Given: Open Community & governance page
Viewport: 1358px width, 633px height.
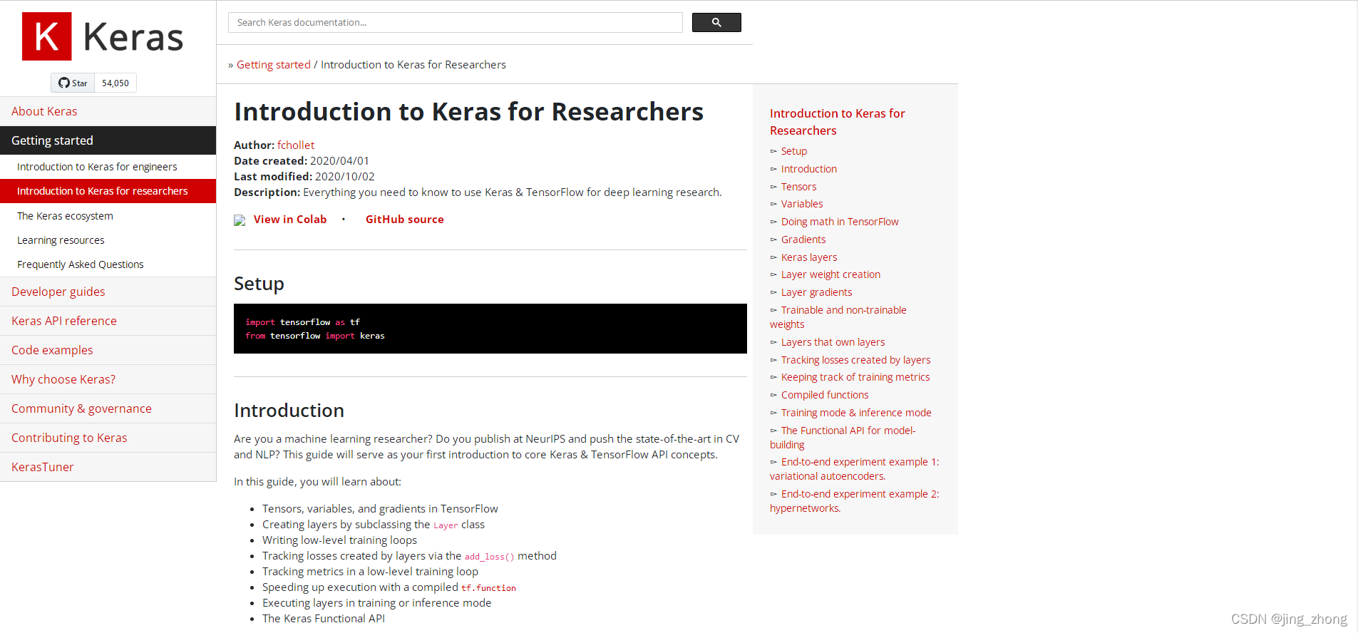Looking at the screenshot, I should (108, 408).
